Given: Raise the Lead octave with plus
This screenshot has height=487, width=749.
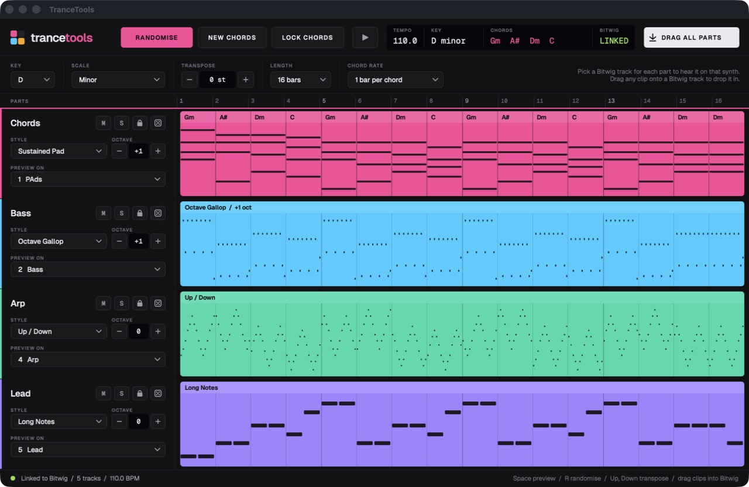Looking at the screenshot, I should tap(158, 421).
